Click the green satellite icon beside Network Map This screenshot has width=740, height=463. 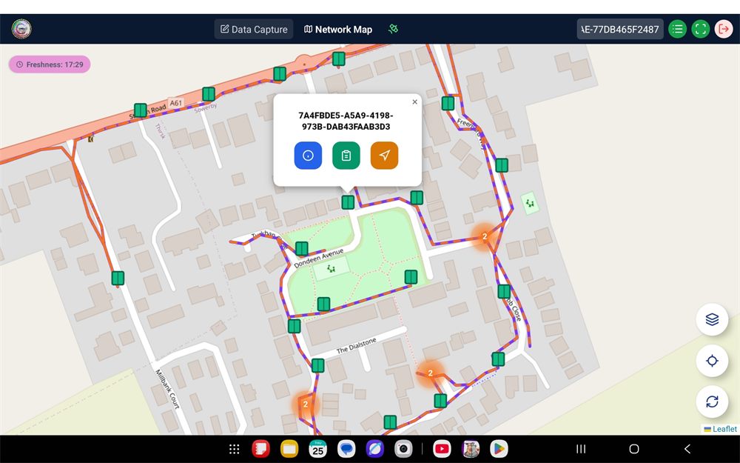click(393, 30)
